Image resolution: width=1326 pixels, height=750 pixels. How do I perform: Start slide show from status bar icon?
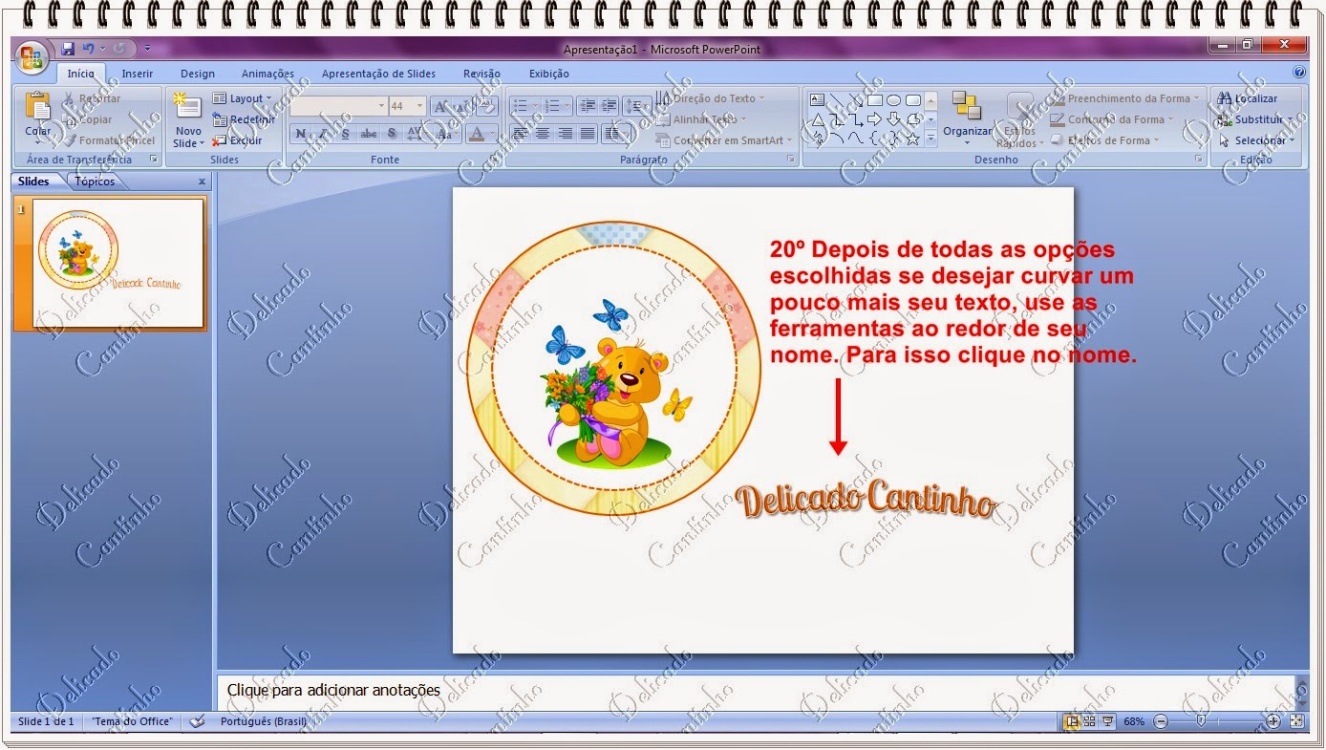pos(1107,721)
